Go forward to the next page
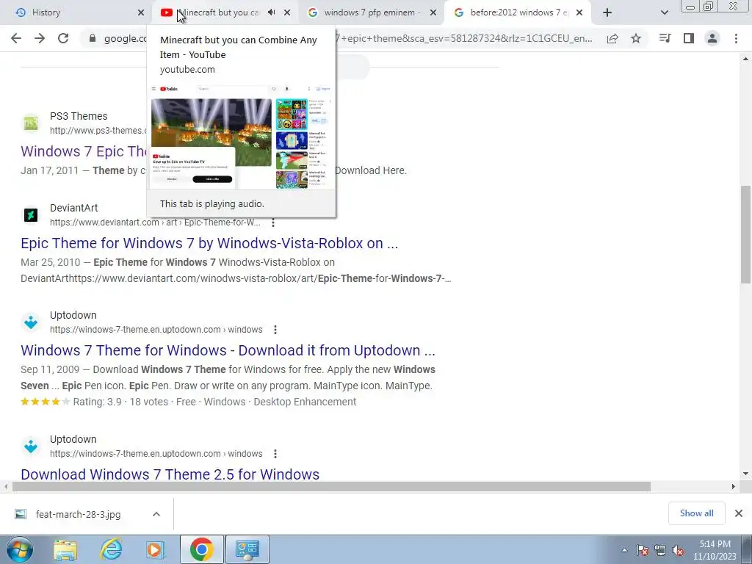The height and width of the screenshot is (564, 752). (40, 38)
